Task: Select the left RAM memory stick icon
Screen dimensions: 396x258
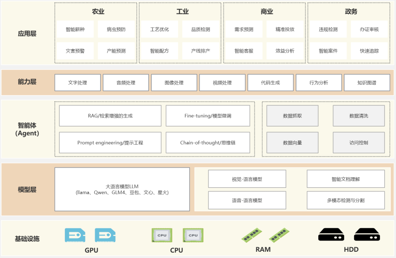Action: (x=252, y=235)
